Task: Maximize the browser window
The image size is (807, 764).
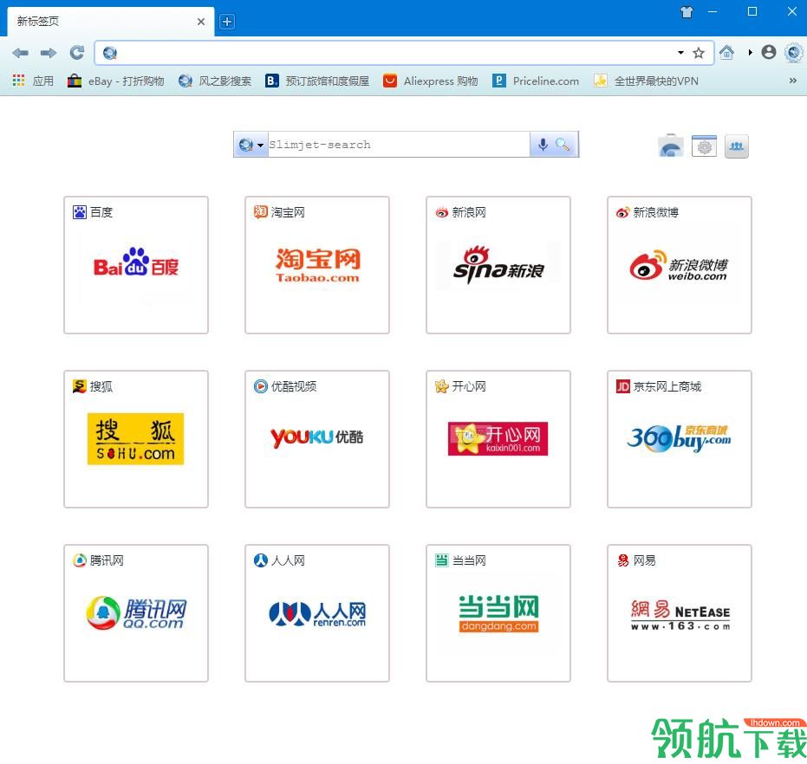Action: click(x=752, y=11)
